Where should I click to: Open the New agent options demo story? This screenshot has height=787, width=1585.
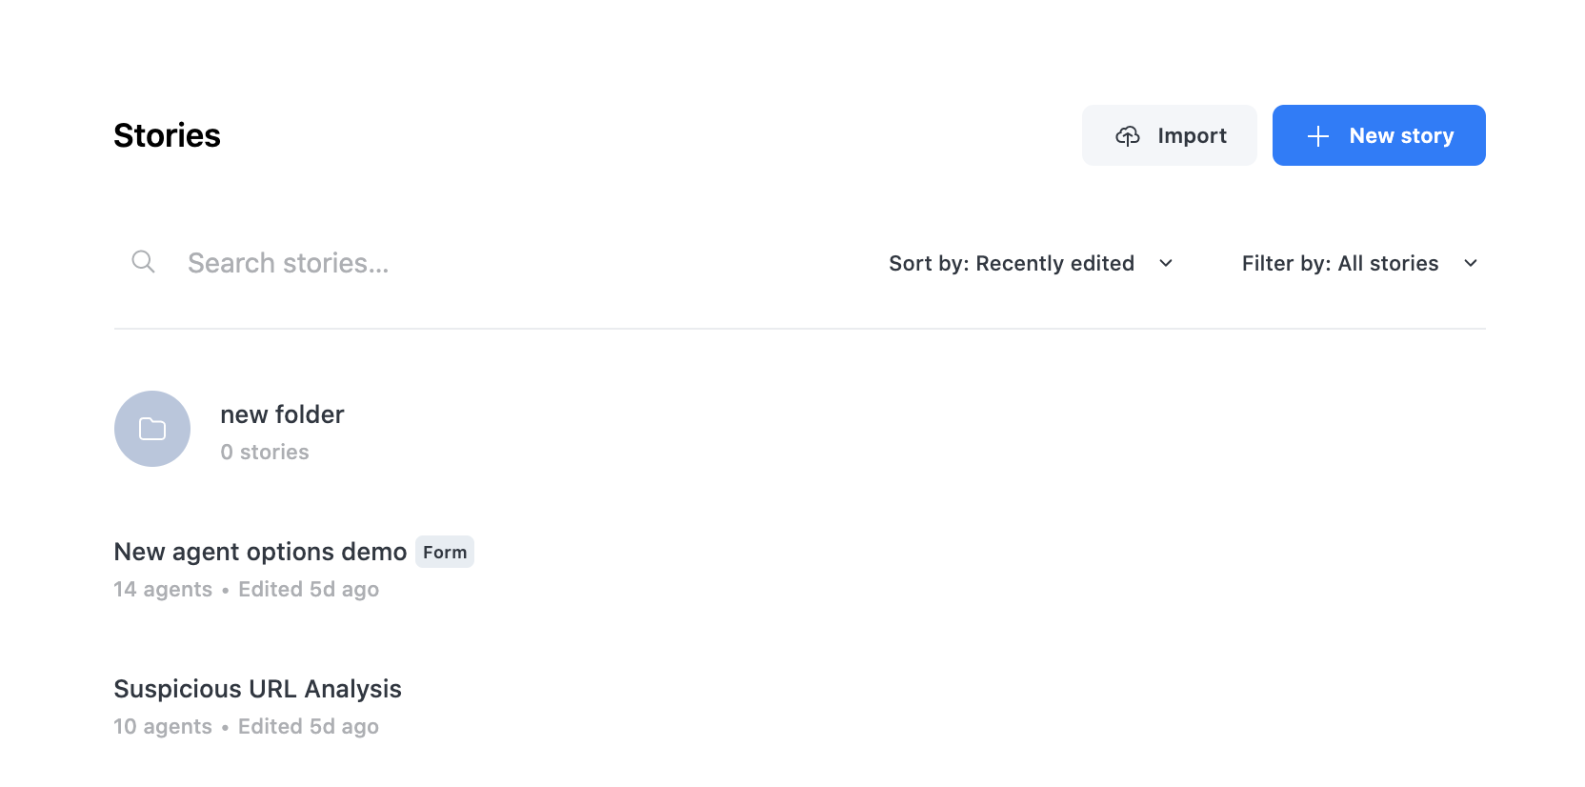point(260,552)
